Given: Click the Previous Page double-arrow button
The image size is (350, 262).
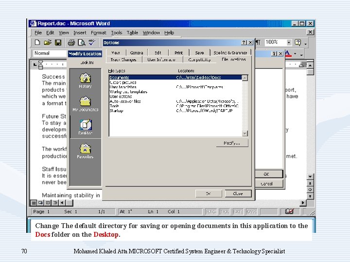Looking at the screenshot, I should pos(310,183).
